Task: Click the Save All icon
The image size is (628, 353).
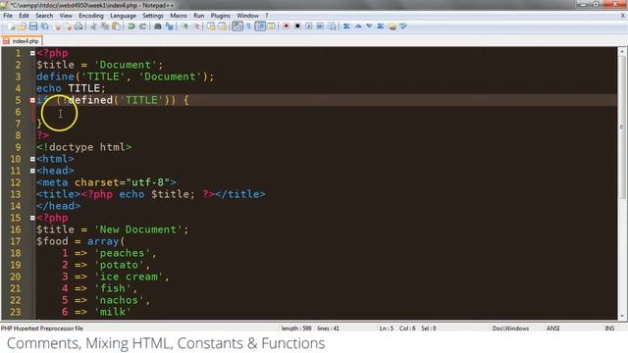Action: tap(45, 26)
